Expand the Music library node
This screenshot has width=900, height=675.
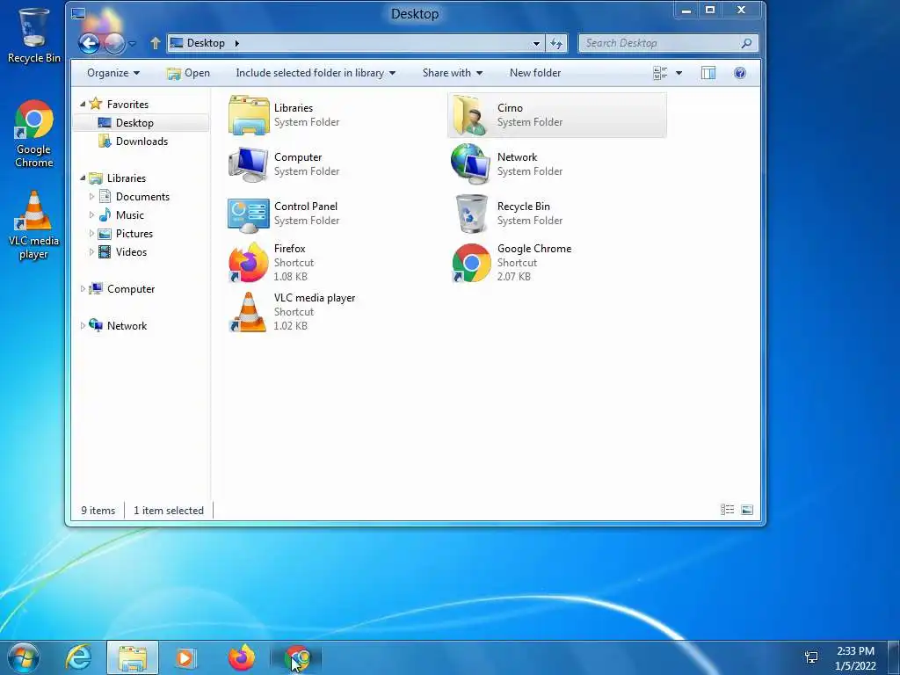click(x=91, y=214)
